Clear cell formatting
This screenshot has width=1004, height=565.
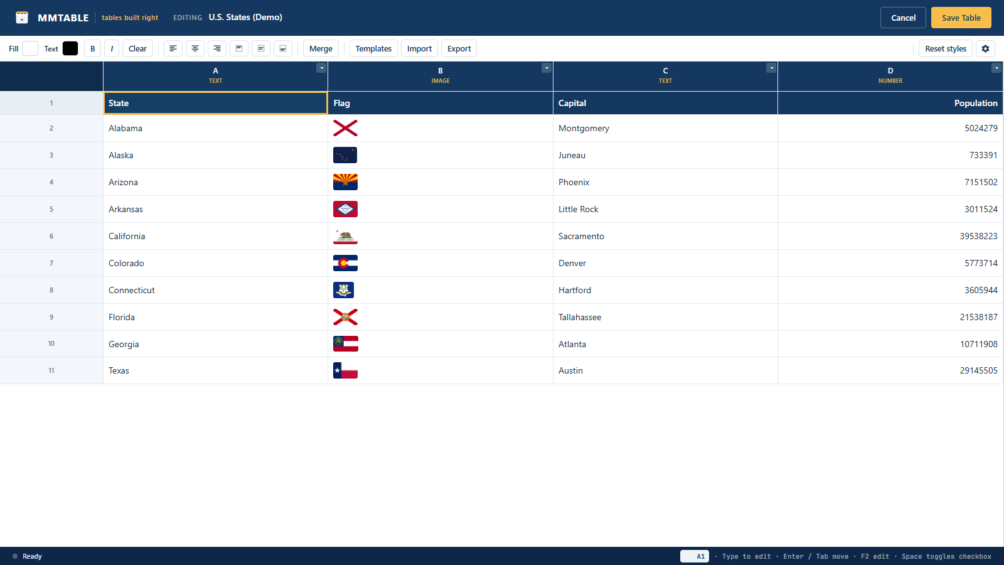pos(137,48)
